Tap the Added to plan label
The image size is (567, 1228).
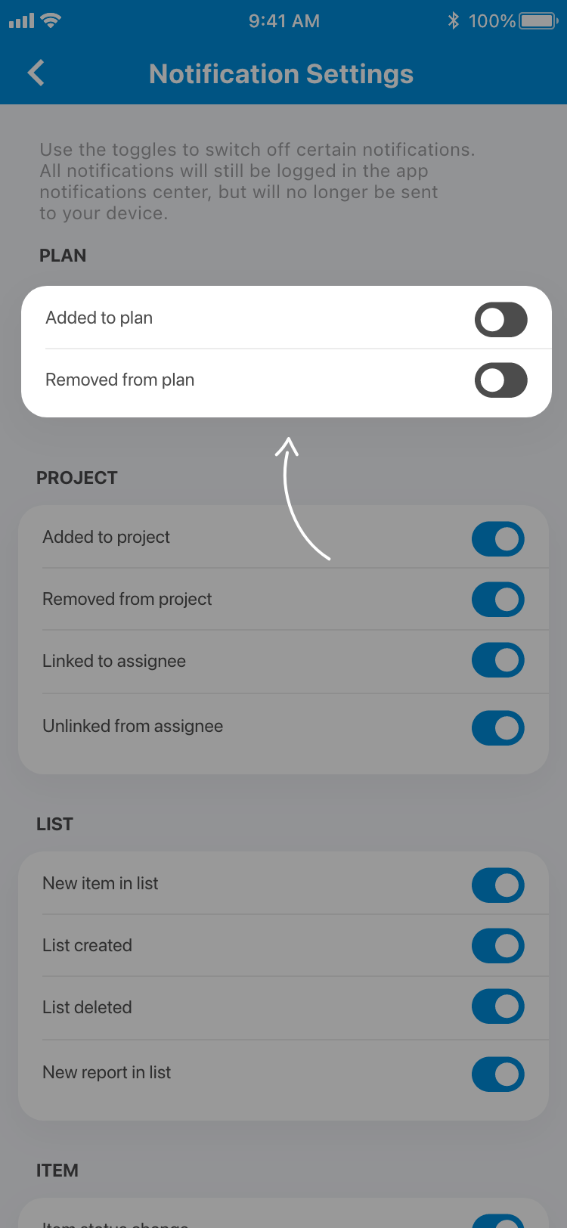coord(99,318)
